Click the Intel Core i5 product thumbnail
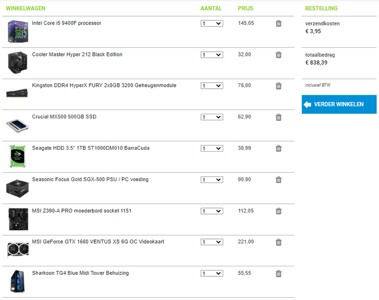The image size is (379, 300). click(x=18, y=31)
